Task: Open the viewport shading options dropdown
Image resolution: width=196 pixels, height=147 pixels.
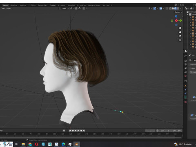Action: coord(181,9)
